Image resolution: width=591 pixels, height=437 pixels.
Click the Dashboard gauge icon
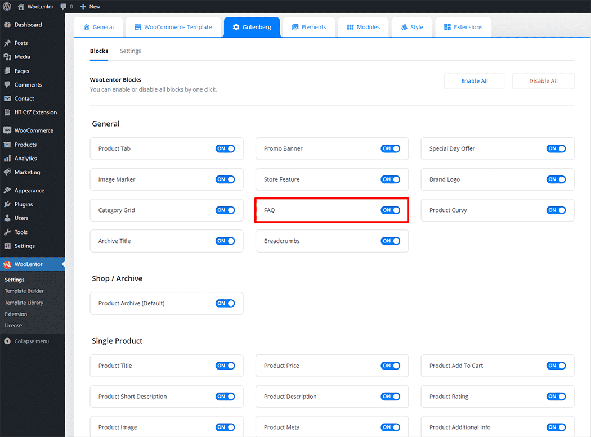pos(7,25)
